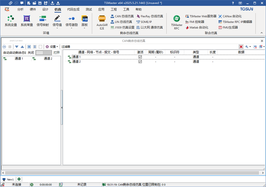Uncheck 激活 checkbox for 通道 1
Image resolution: width=266 pixels, height=187 pixels.
tap(140, 57)
